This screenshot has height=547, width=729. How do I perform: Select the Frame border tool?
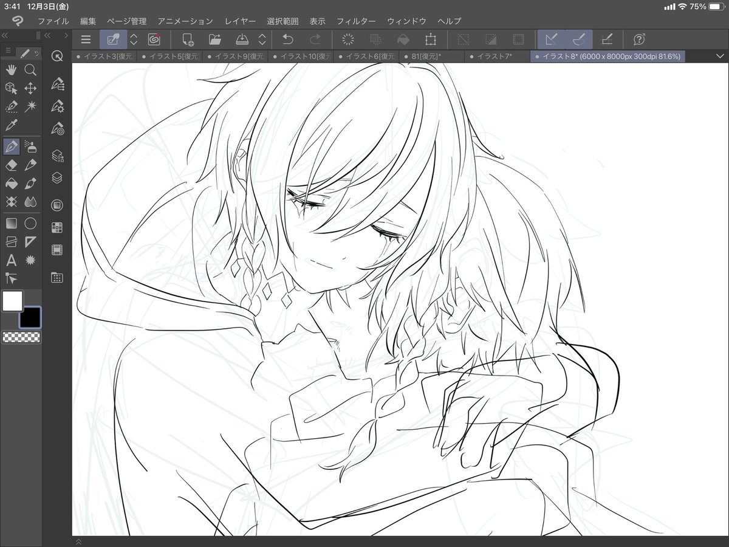pos(11,242)
